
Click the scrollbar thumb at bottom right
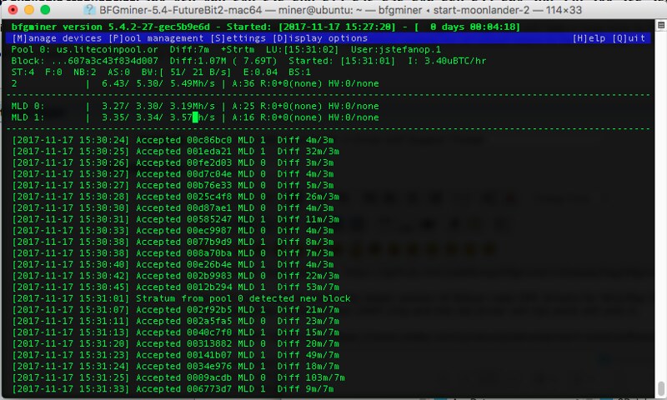(x=660, y=387)
